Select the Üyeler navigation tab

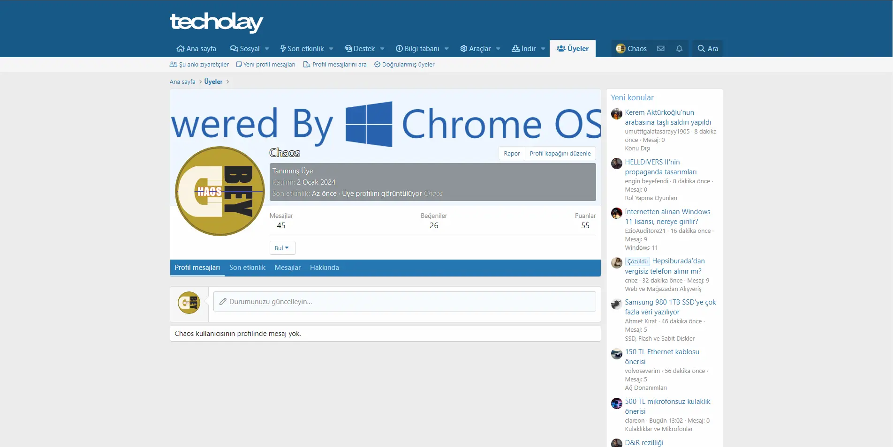(572, 49)
